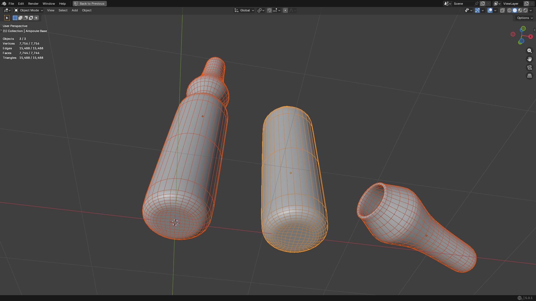Click the ViewLayer name field
This screenshot has height=301, width=536.
(513, 4)
